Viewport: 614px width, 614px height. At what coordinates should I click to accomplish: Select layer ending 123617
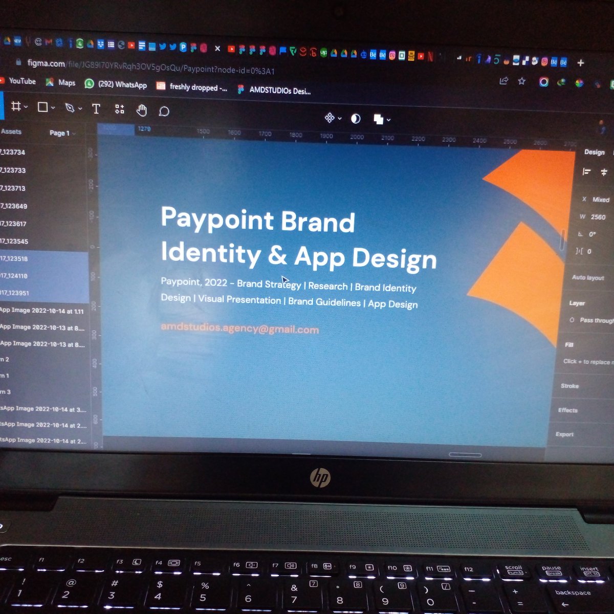(43, 224)
